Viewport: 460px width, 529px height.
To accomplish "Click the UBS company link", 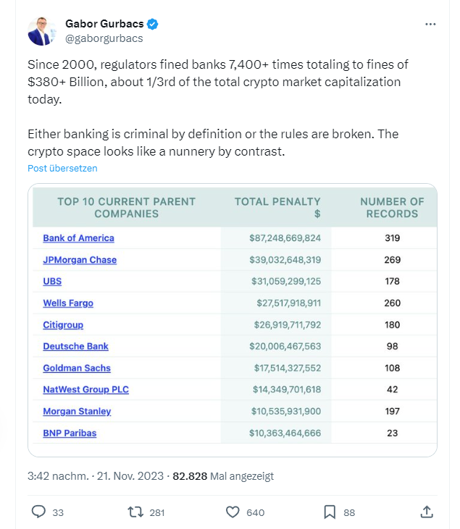I will coord(52,281).
